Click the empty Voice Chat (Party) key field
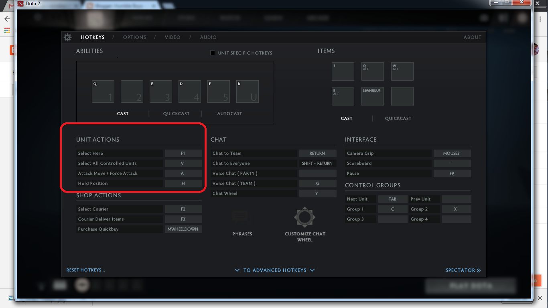The width and height of the screenshot is (548, 308). pos(318,173)
